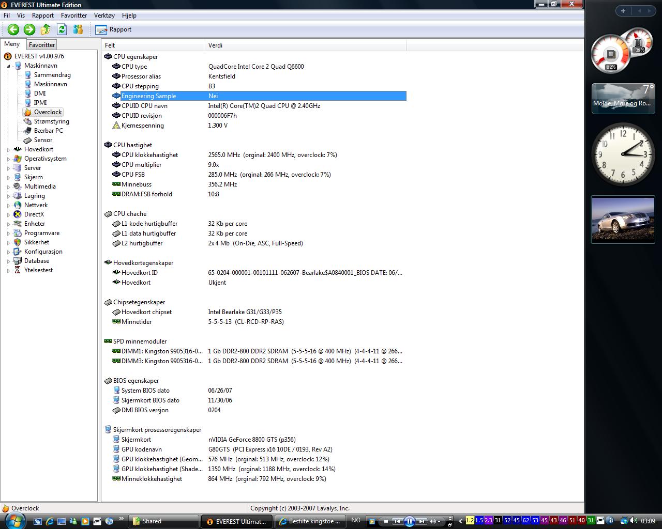
Task: Select the EVEREST v4.00.976 root node
Action: coord(39,56)
